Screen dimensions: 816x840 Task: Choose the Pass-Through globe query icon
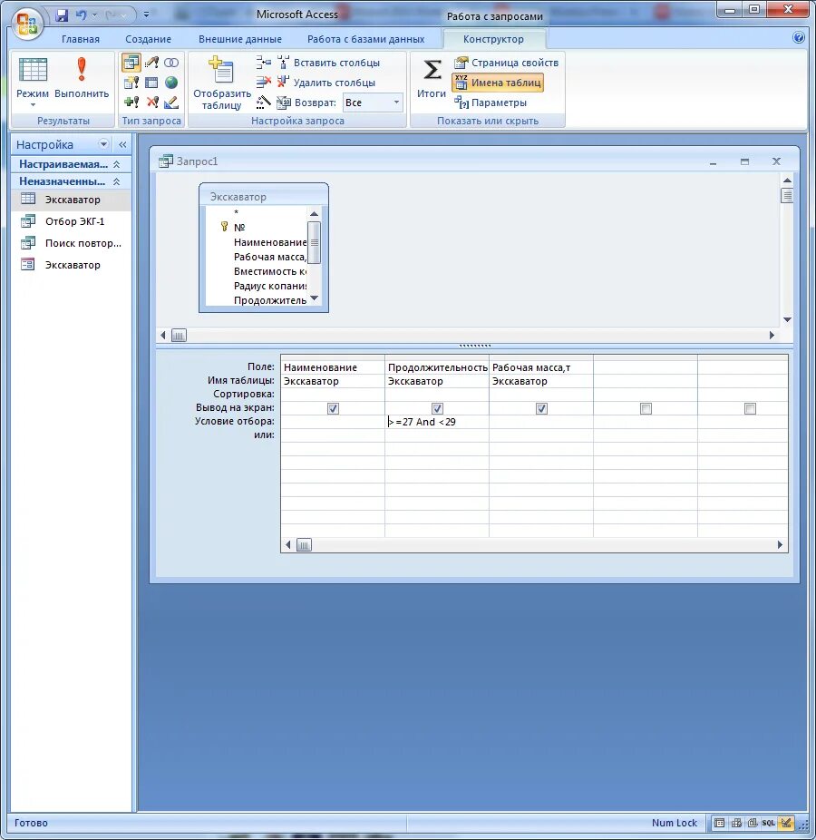point(171,83)
